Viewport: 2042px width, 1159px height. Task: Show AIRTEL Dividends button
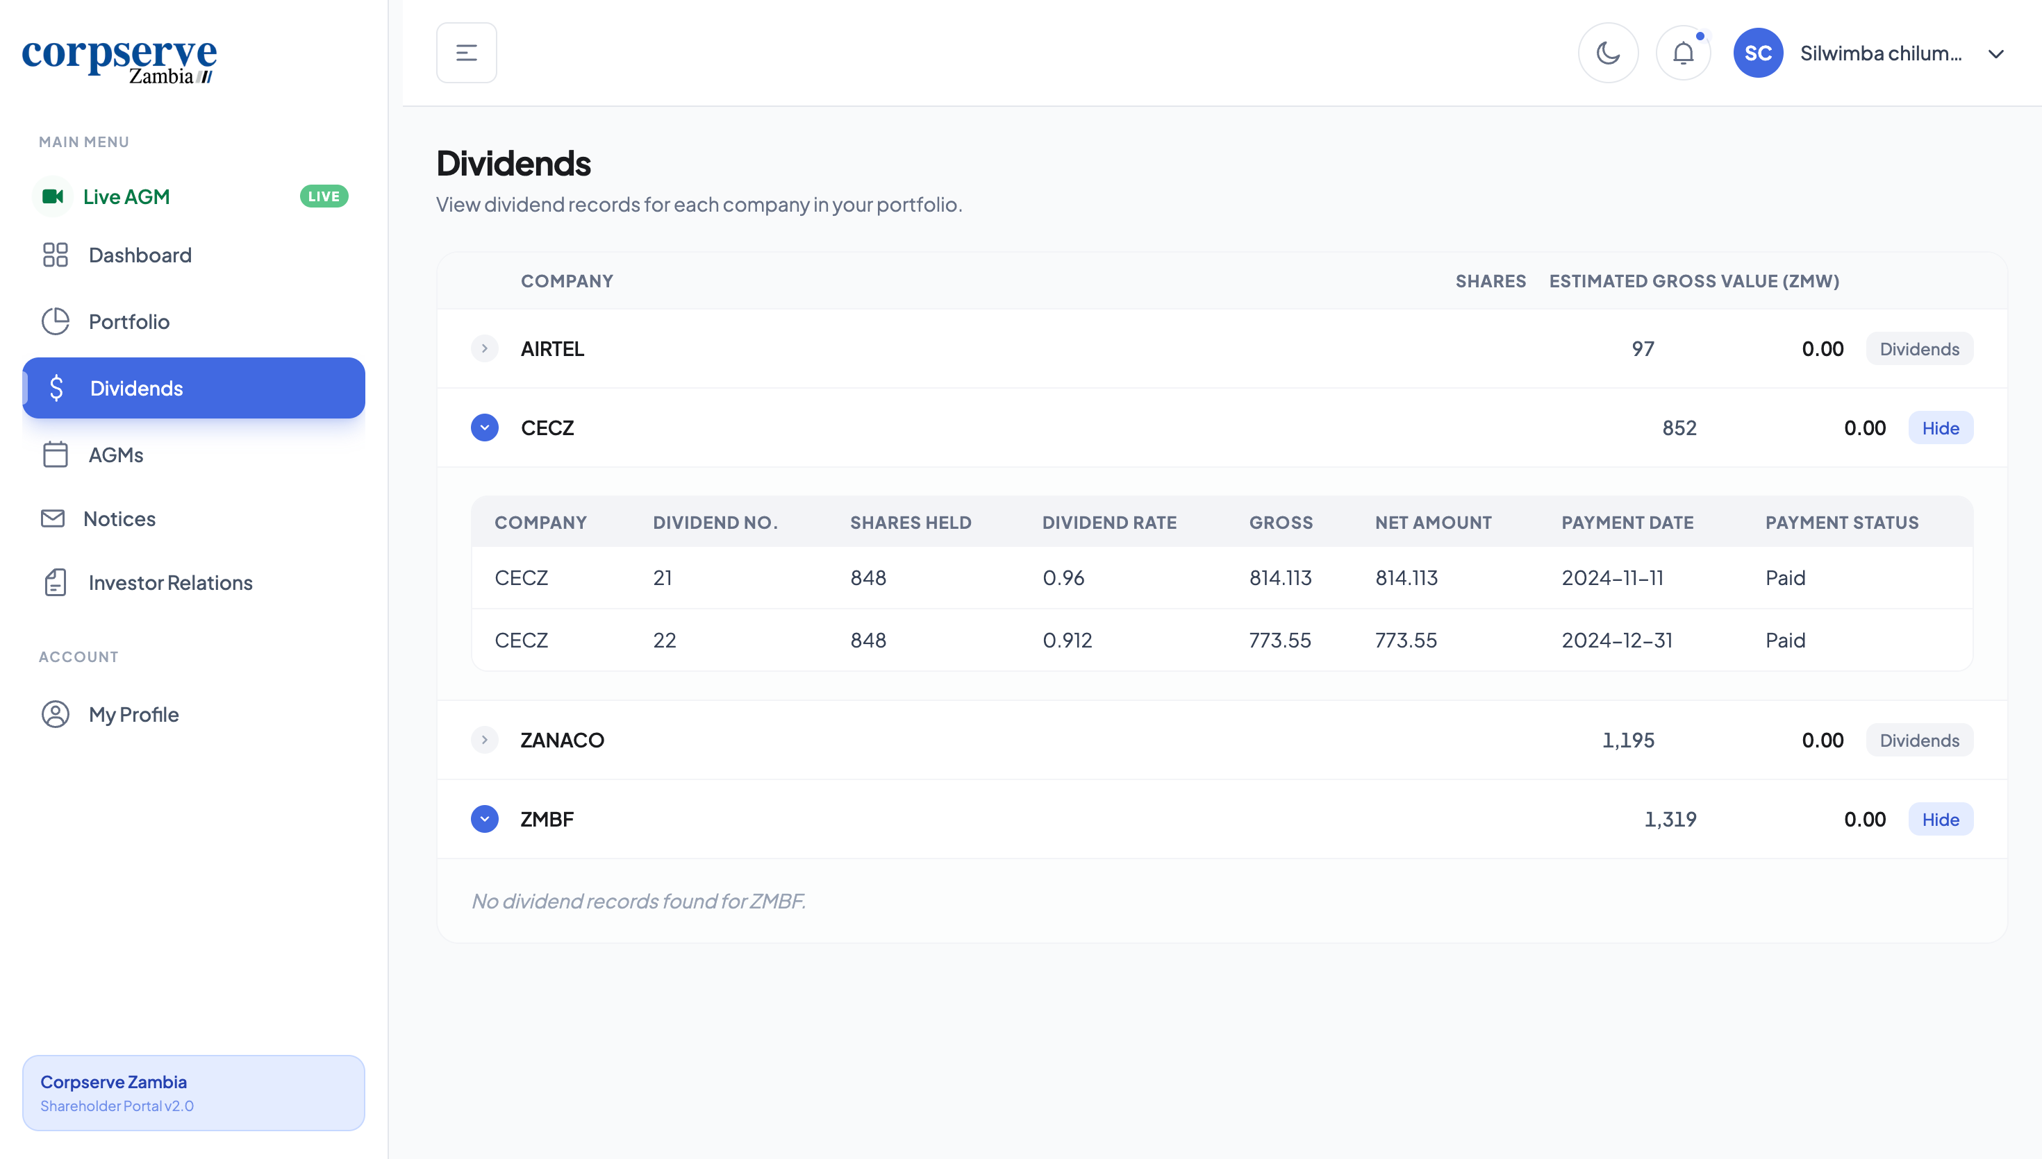tap(1918, 348)
